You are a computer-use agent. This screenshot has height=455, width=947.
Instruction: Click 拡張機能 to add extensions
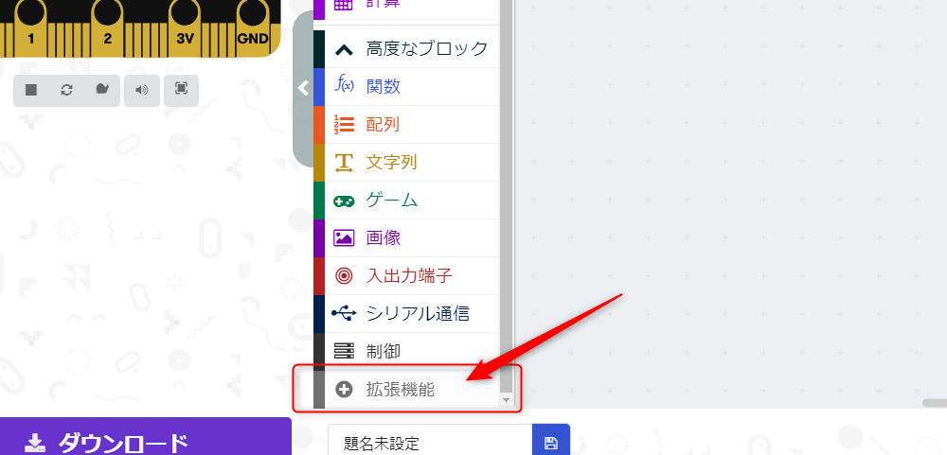[400, 389]
